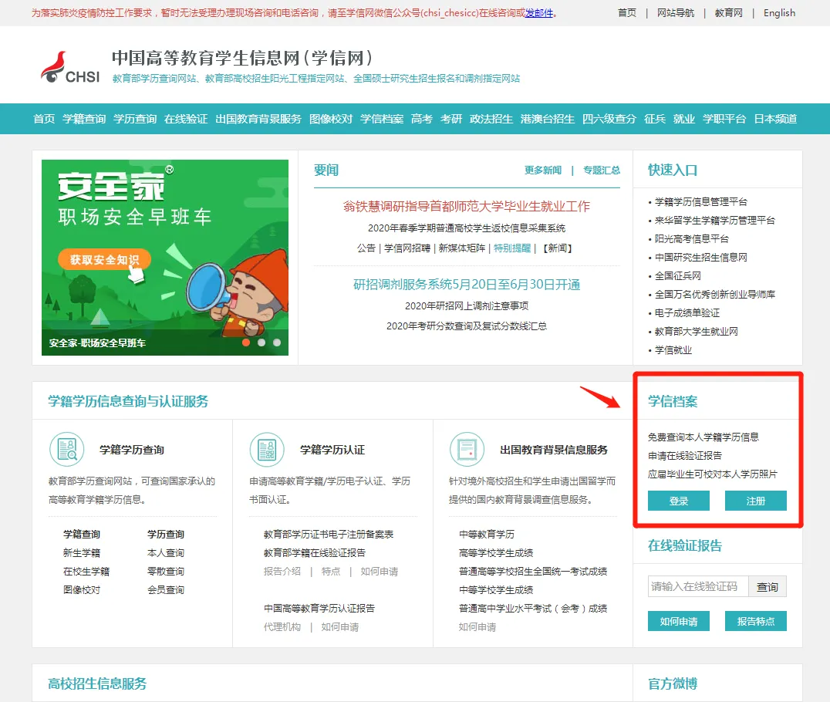Open 电子成绩单验证 quick link

[x=687, y=313]
